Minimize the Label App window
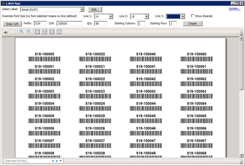 click(233, 3)
